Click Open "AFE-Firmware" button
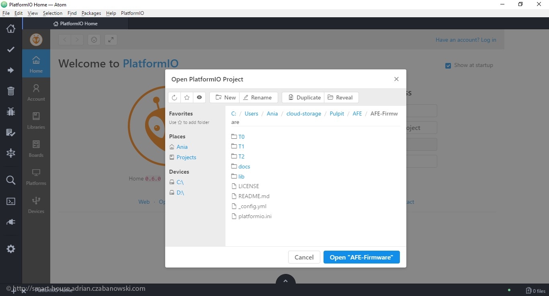This screenshot has width=549, height=296. tap(362, 257)
